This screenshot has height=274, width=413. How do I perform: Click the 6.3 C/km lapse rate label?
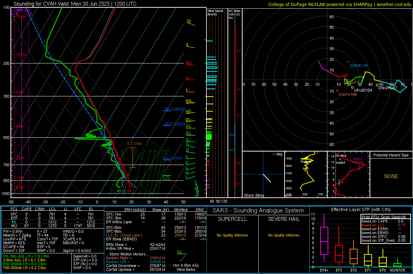(x=134, y=143)
